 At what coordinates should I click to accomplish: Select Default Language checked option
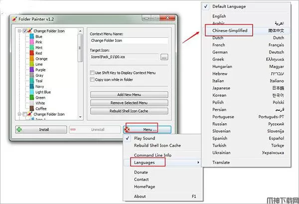(246, 6)
